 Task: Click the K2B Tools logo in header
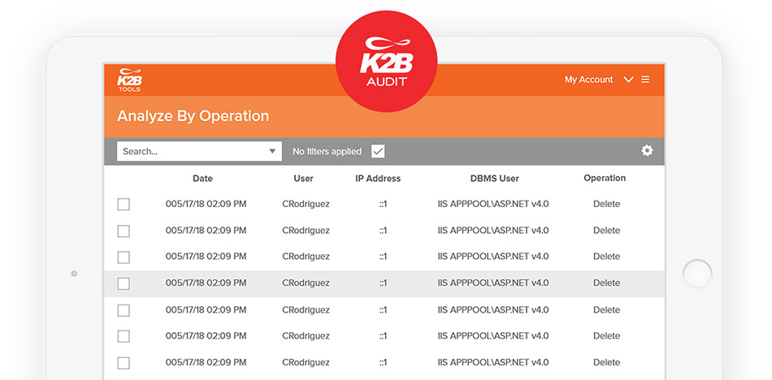point(129,80)
